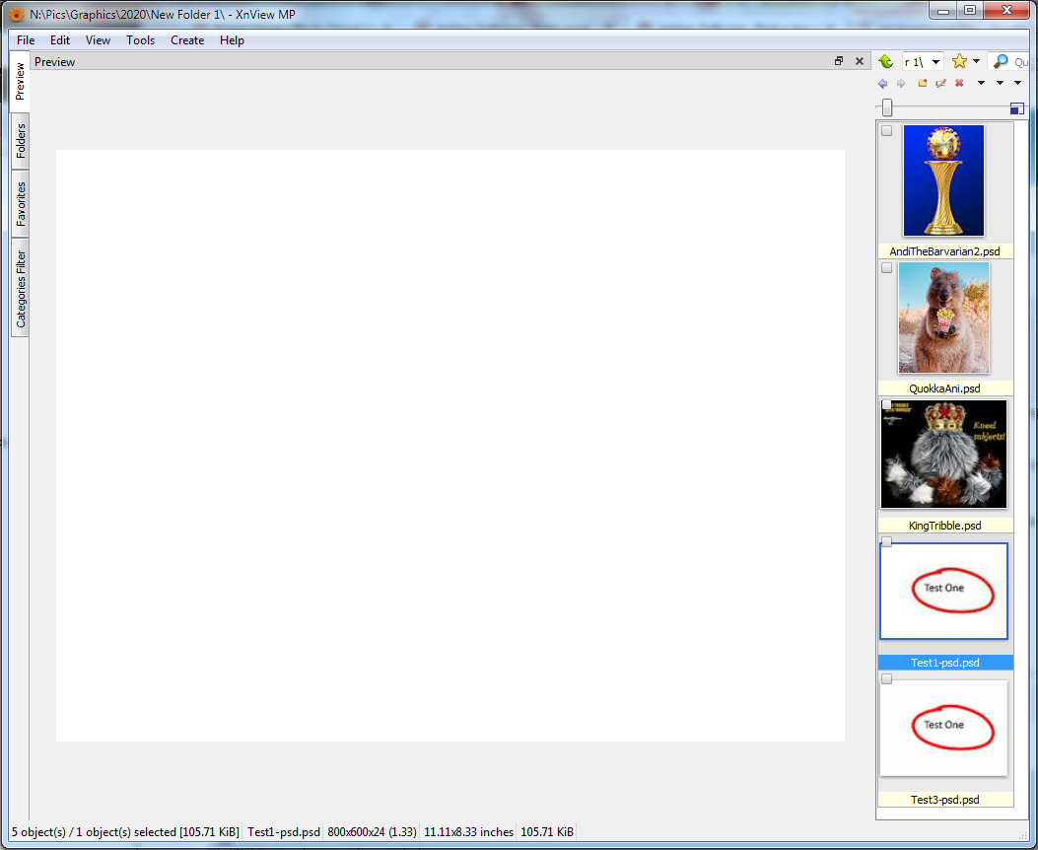Undock the Preview panel
1038x850 pixels.
839,61
